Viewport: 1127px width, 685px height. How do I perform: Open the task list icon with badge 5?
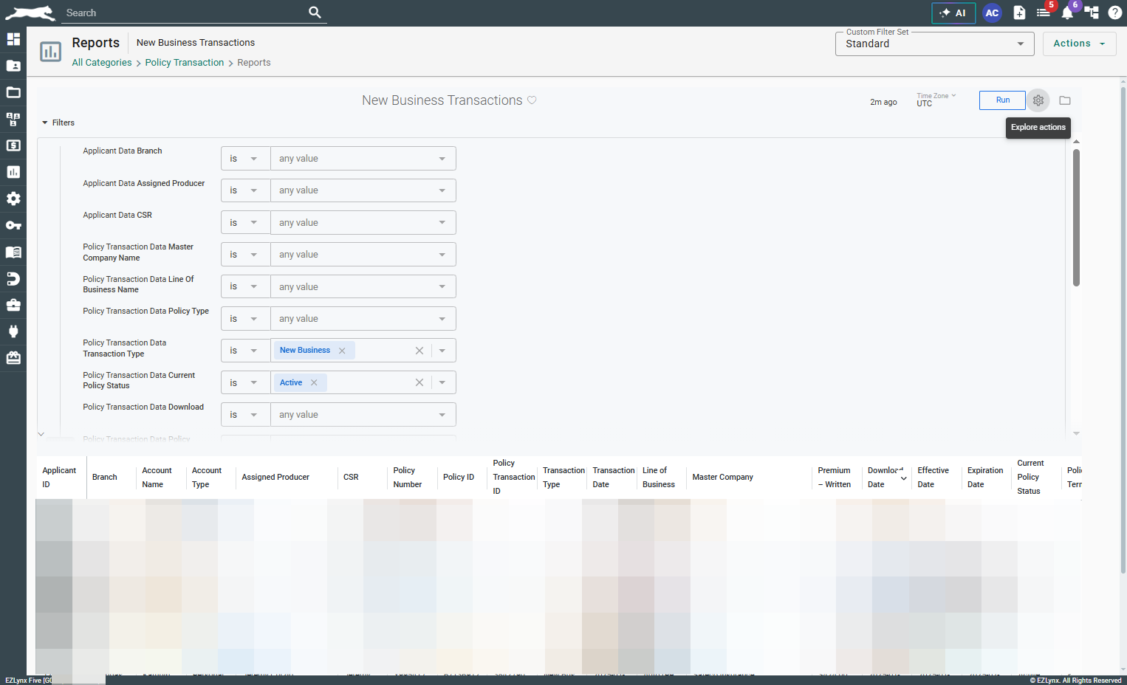pyautogui.click(x=1044, y=13)
